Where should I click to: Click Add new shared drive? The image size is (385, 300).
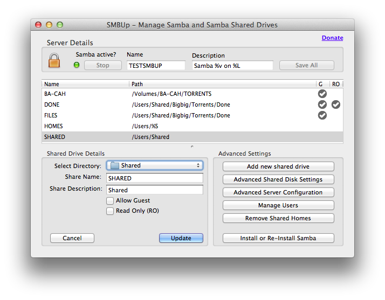(278, 166)
